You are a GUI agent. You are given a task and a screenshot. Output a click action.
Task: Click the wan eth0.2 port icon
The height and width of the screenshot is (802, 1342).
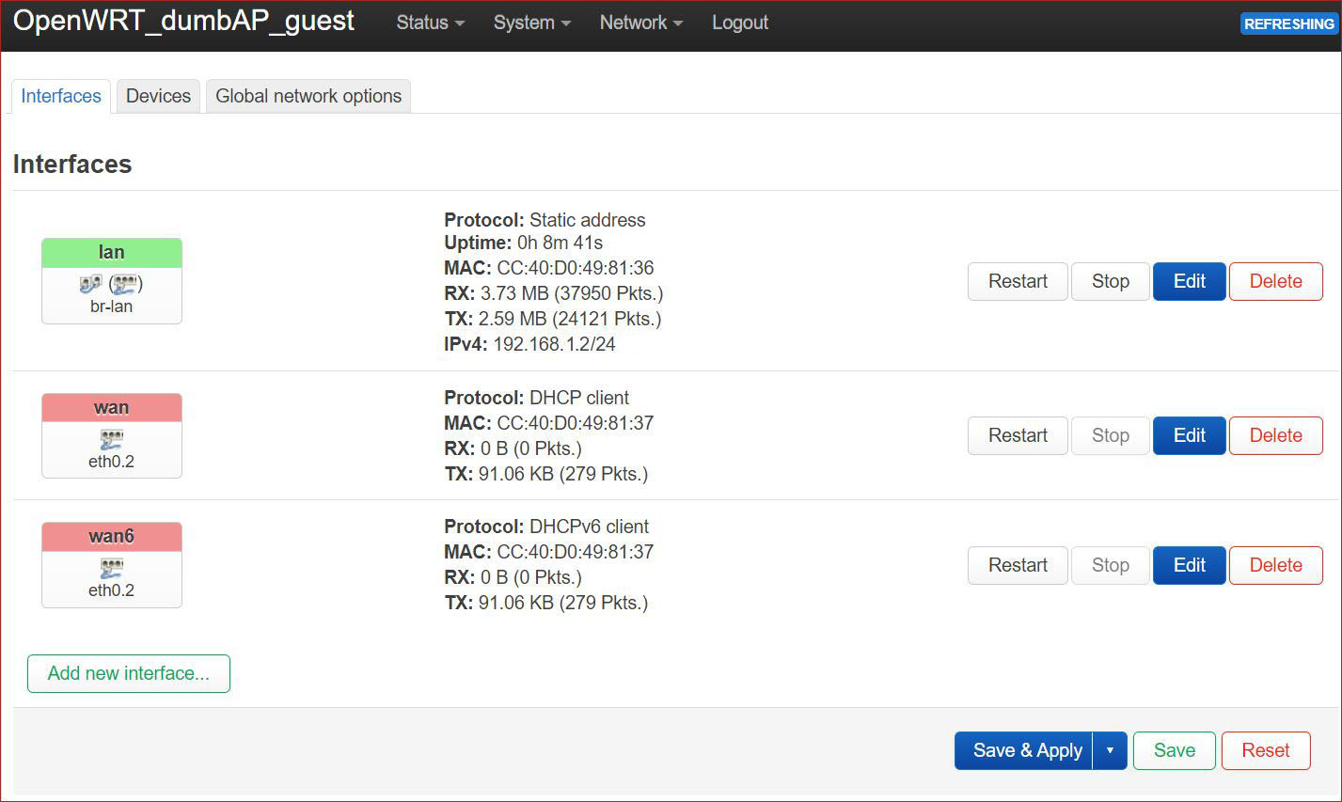pyautogui.click(x=111, y=439)
